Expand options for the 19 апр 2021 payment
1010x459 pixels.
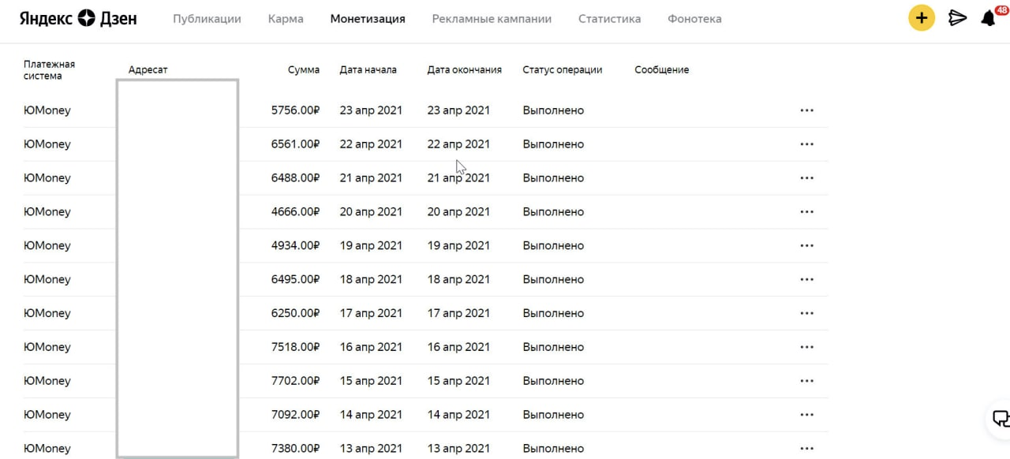(806, 246)
